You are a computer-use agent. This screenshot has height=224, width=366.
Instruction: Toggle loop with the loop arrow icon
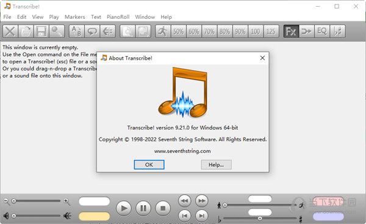click(92, 31)
